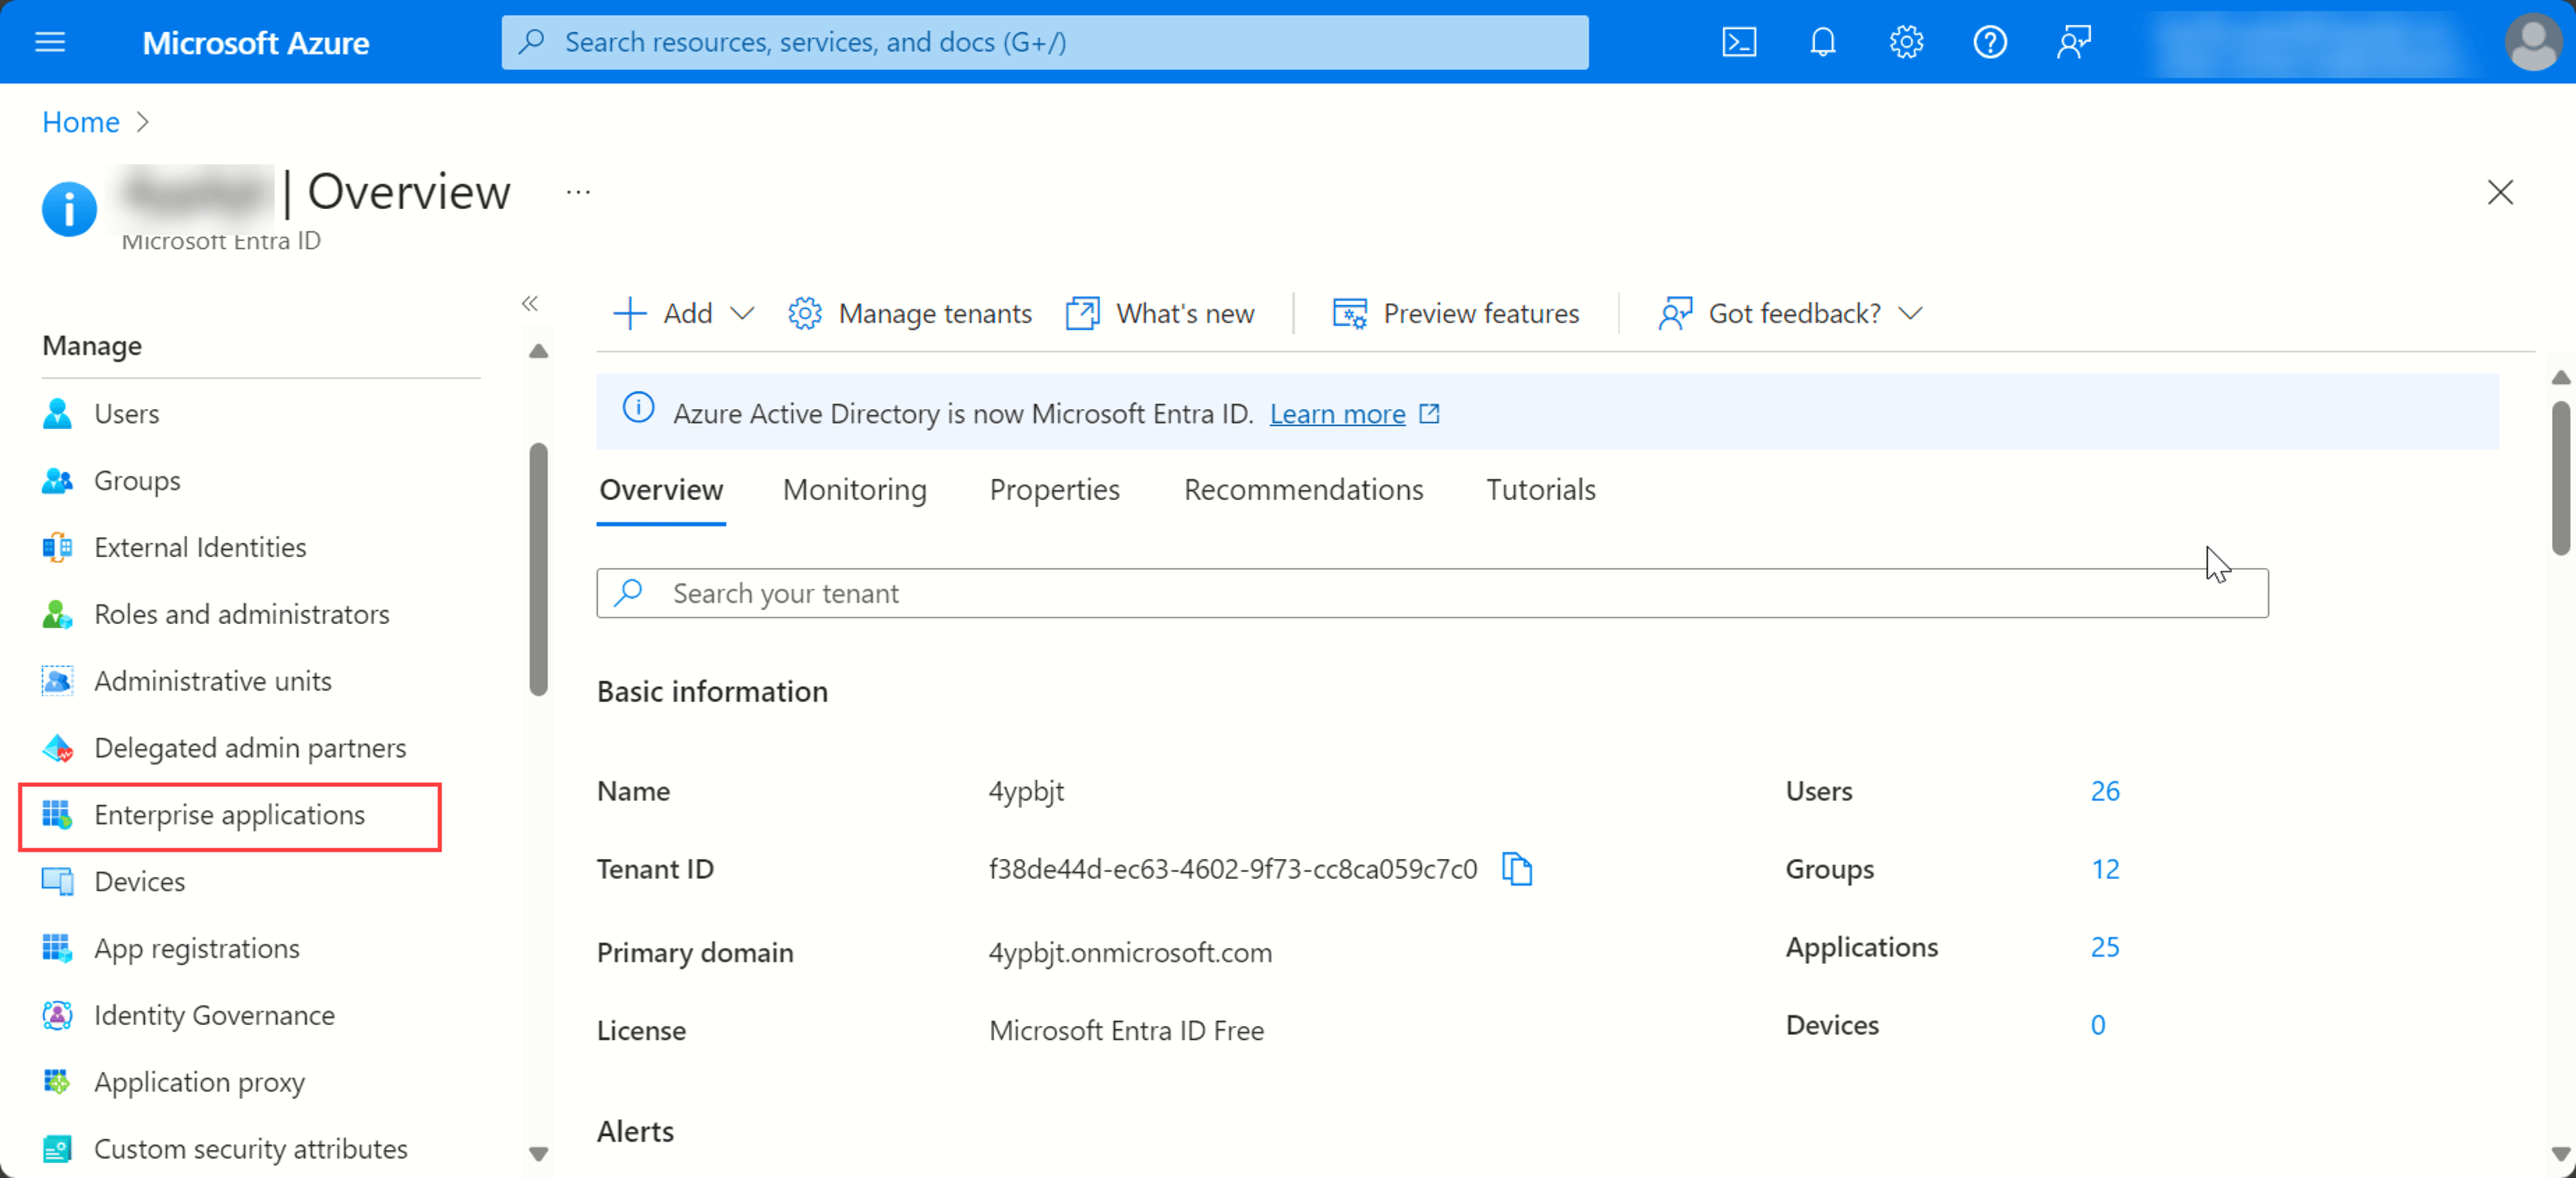Open Cloud Shell from the top bar
Image resolution: width=2576 pixels, height=1178 pixels.
point(1739,42)
